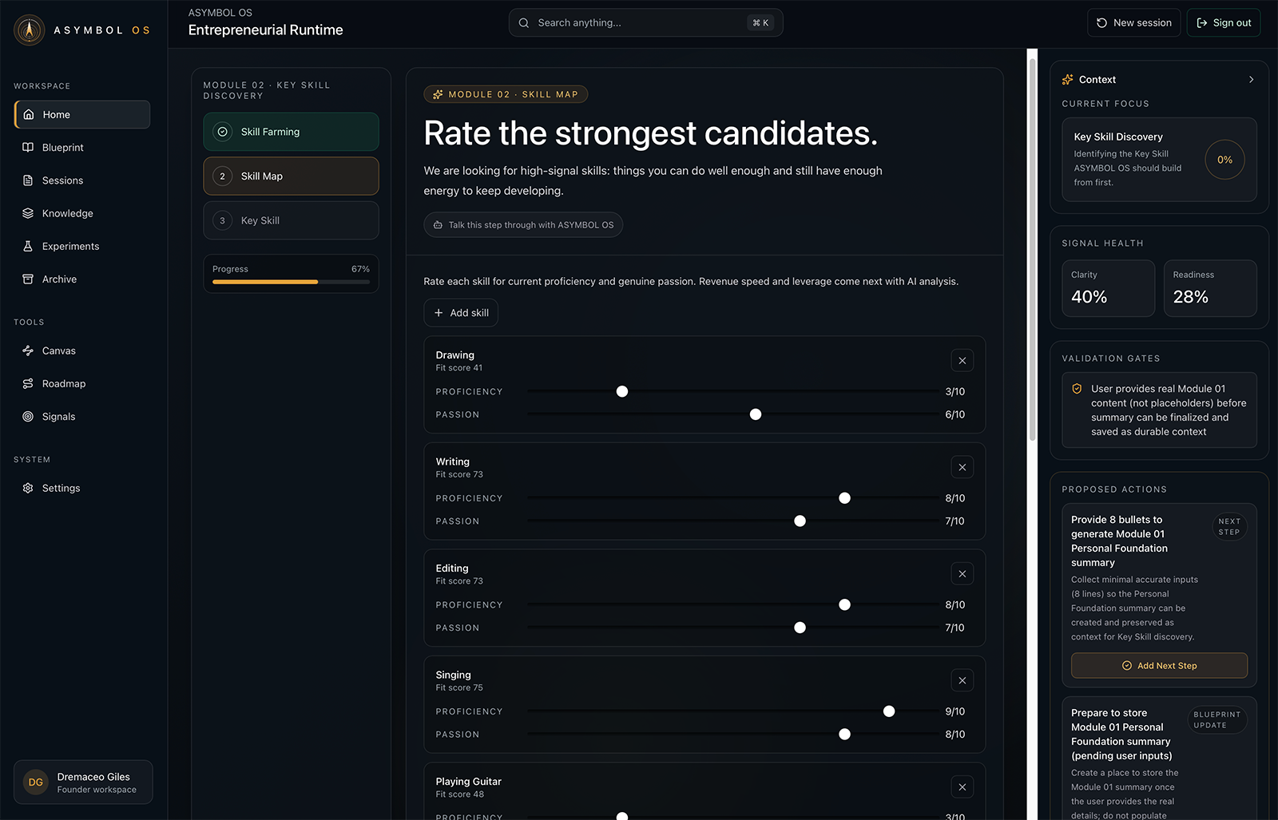The image size is (1278, 820).
Task: Click the Archive box icon
Action: coord(28,279)
